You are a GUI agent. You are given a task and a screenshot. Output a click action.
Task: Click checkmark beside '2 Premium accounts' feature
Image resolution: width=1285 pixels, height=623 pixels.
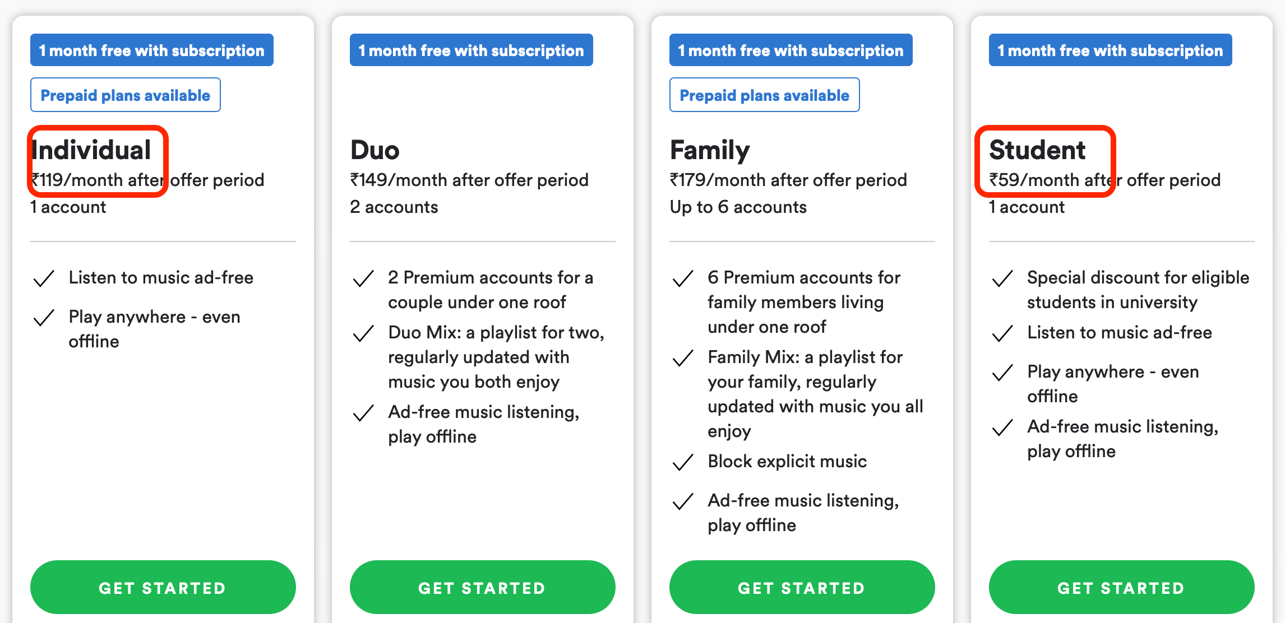[363, 278]
